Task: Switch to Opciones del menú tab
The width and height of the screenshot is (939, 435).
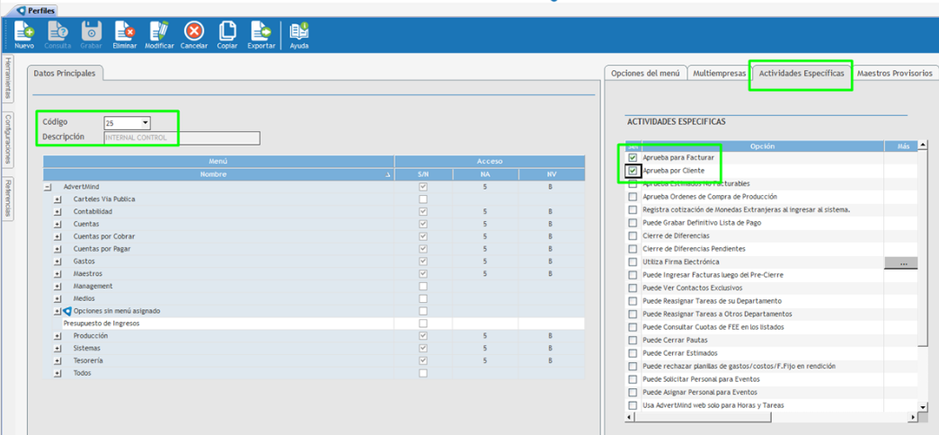Action: (x=645, y=73)
